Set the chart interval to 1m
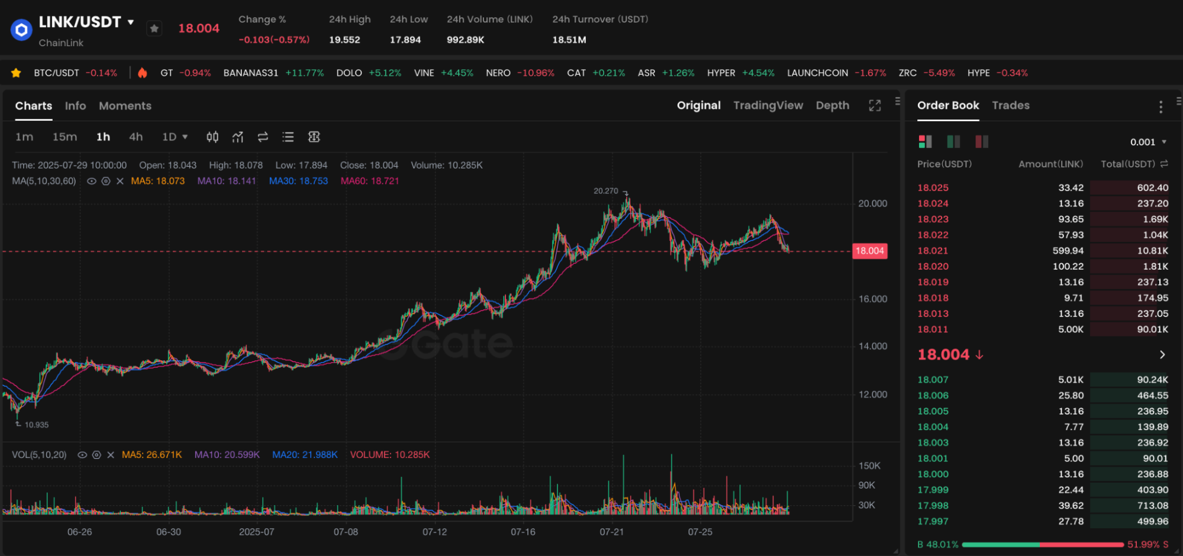 click(24, 137)
